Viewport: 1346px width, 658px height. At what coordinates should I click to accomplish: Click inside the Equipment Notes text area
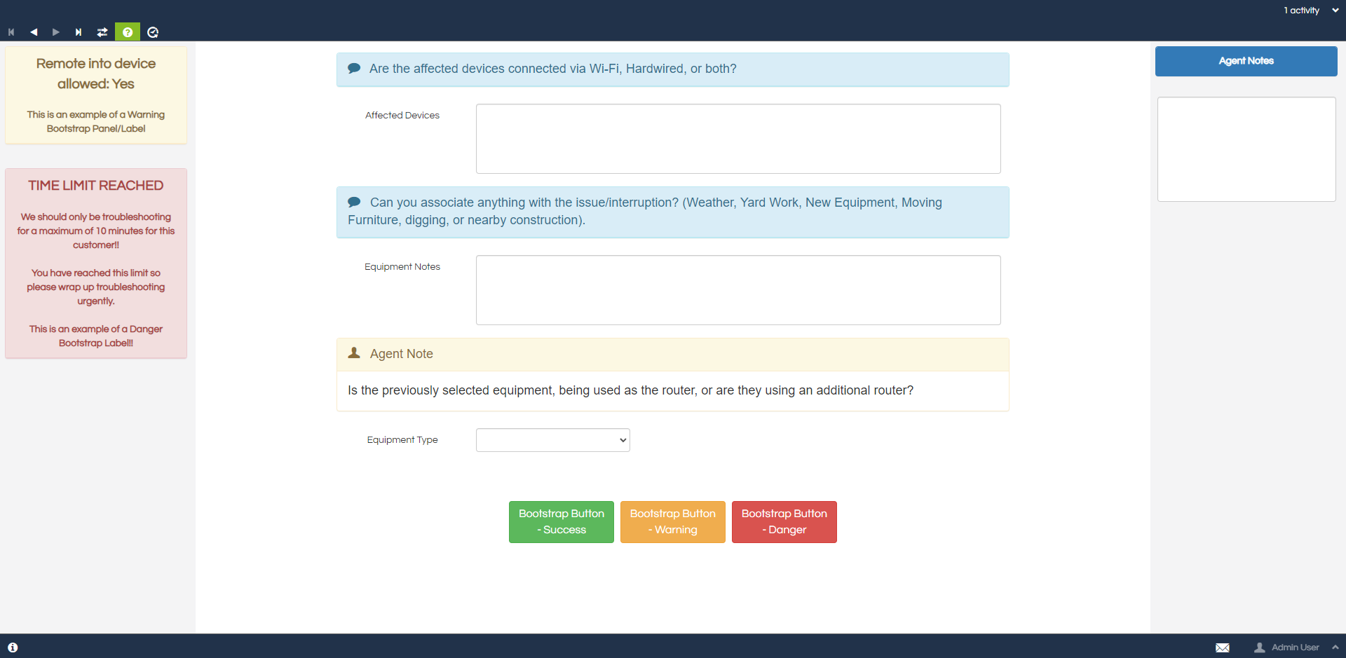tap(737, 290)
